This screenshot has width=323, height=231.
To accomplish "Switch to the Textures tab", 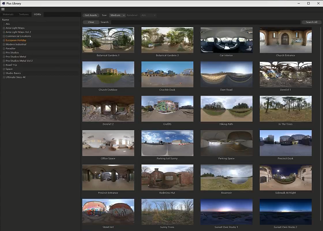I will (24, 15).
